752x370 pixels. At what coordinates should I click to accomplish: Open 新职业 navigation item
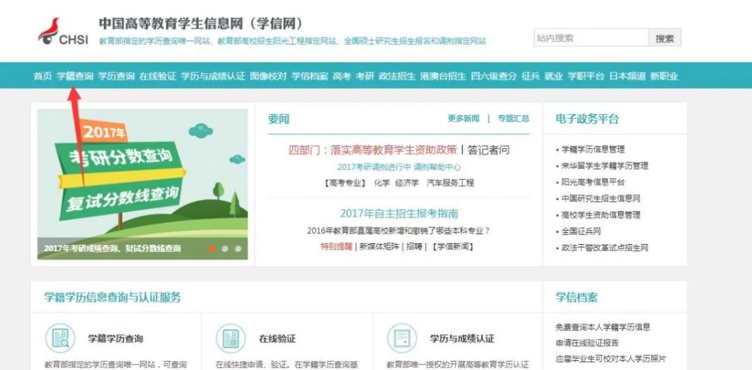(x=664, y=76)
